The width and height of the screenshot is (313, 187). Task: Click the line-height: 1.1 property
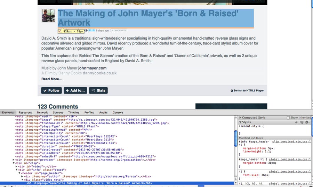tap(257, 152)
